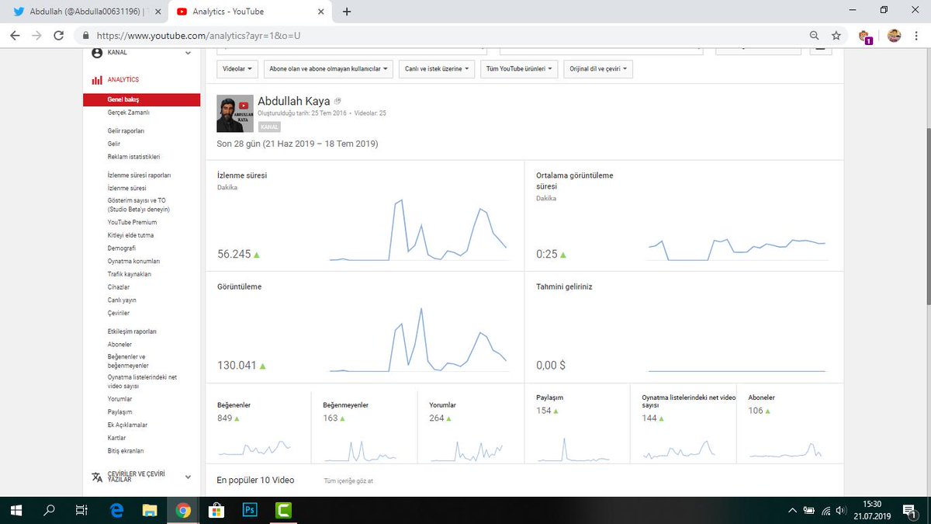Open Demografi report
Viewport: 931px width, 524px height.
point(122,248)
